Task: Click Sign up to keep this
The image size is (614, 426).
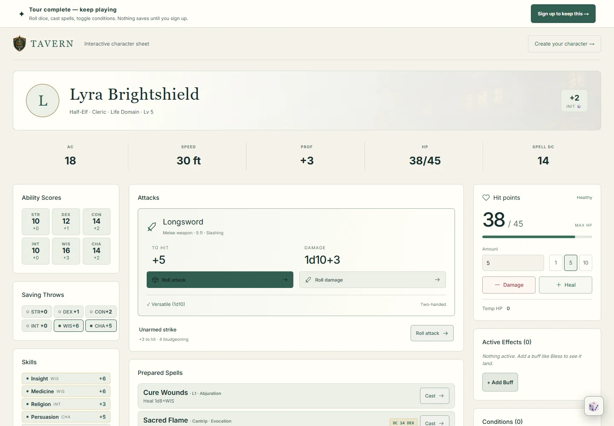Action: coord(563,14)
